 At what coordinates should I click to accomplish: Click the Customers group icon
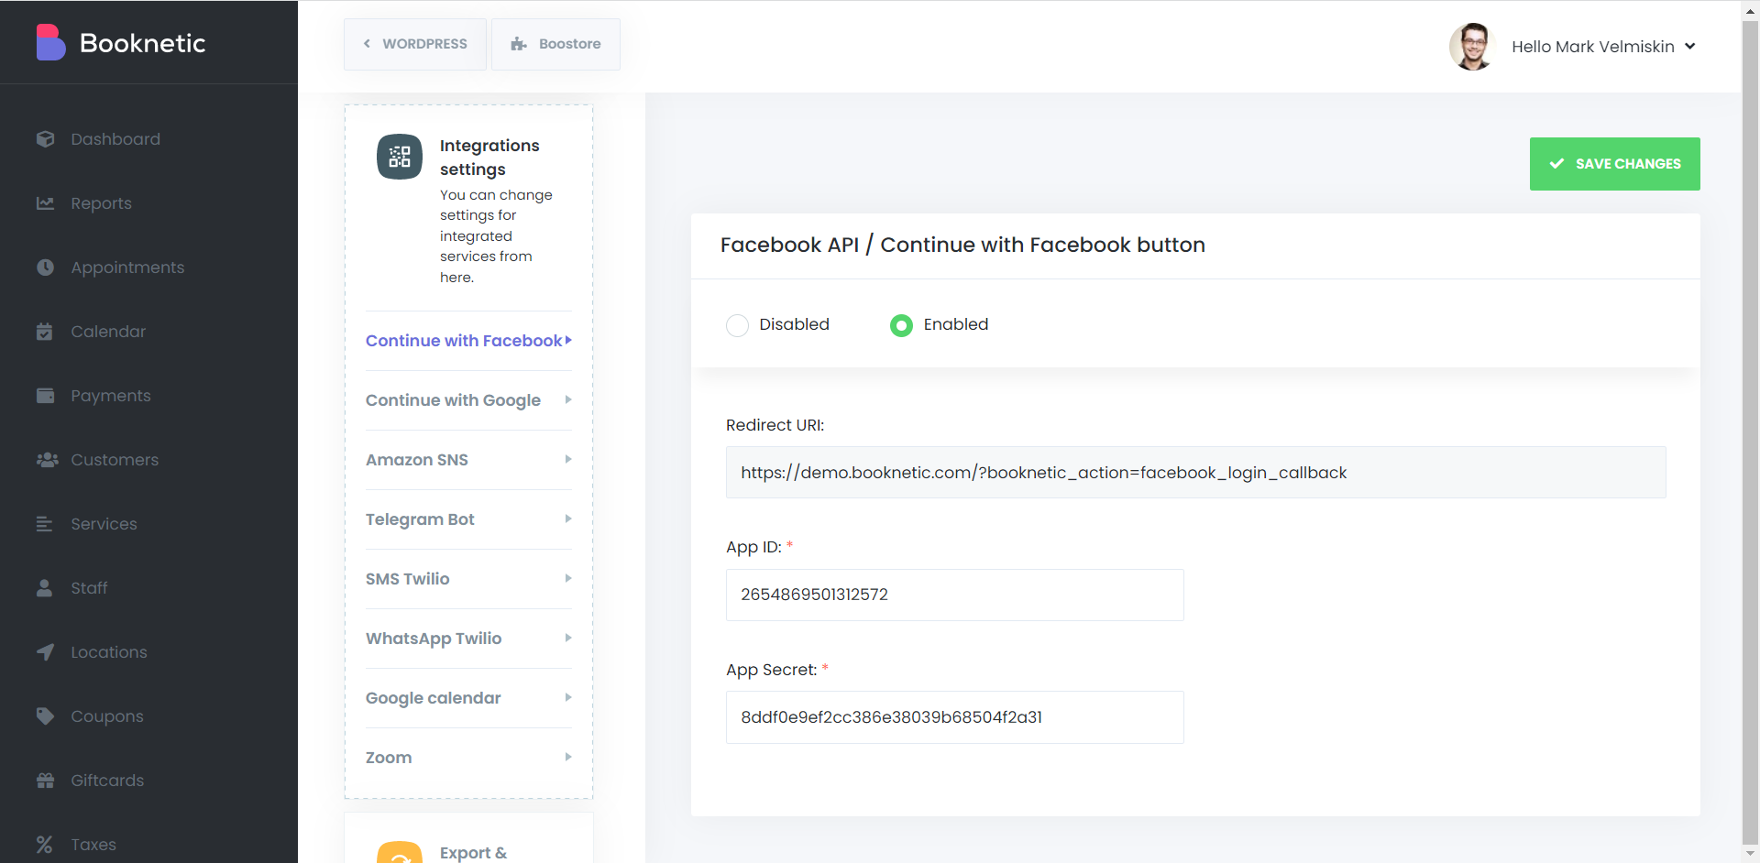47,460
